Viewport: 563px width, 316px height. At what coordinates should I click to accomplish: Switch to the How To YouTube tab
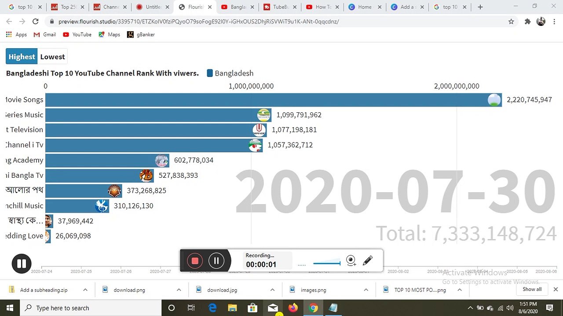tap(322, 7)
